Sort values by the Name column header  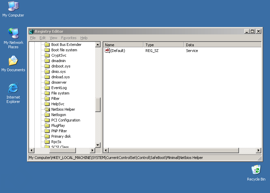click(123, 45)
